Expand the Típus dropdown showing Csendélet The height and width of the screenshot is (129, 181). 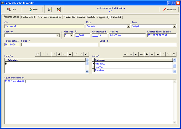[x=128, y=26]
